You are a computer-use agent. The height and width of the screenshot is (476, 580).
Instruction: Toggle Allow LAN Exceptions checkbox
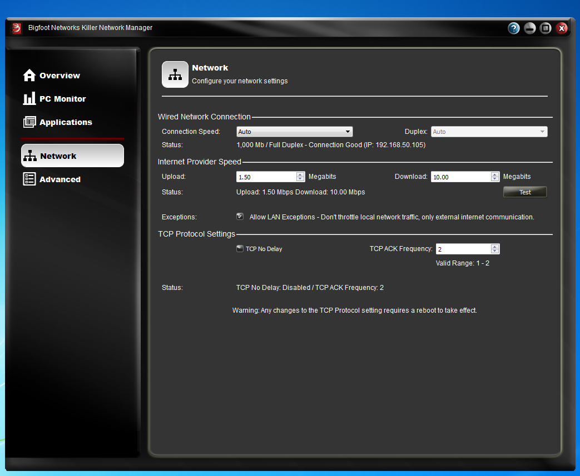coord(240,217)
